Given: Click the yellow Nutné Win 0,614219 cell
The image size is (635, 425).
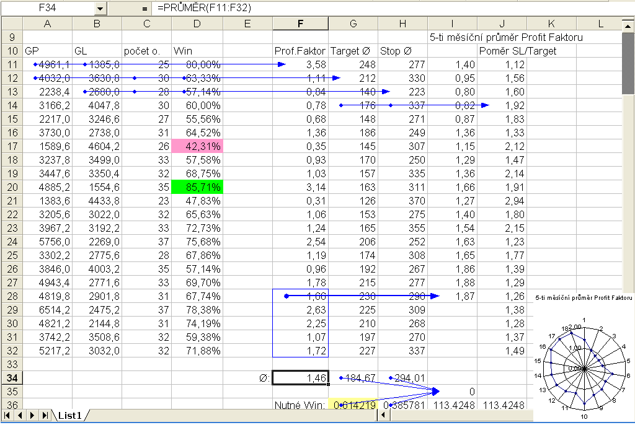Looking at the screenshot, I should coord(353,405).
